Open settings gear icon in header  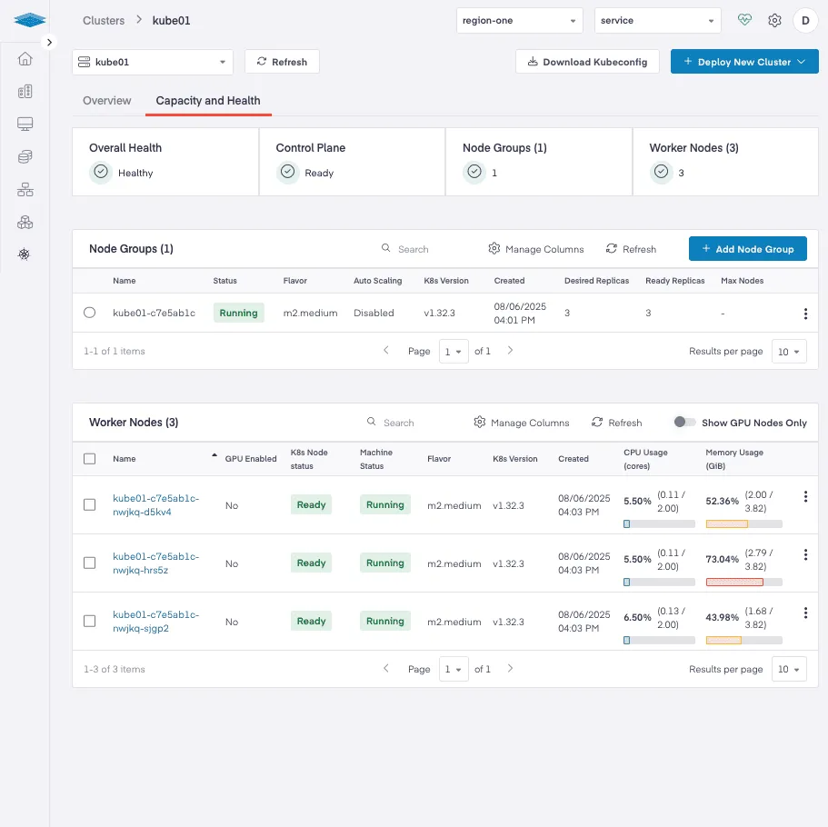click(x=774, y=20)
